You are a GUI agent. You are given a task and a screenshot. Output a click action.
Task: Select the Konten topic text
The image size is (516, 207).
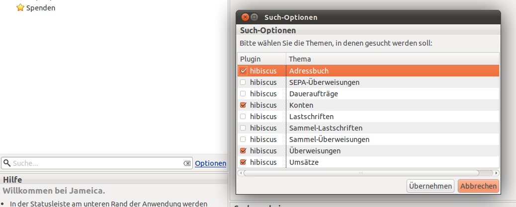(x=301, y=105)
